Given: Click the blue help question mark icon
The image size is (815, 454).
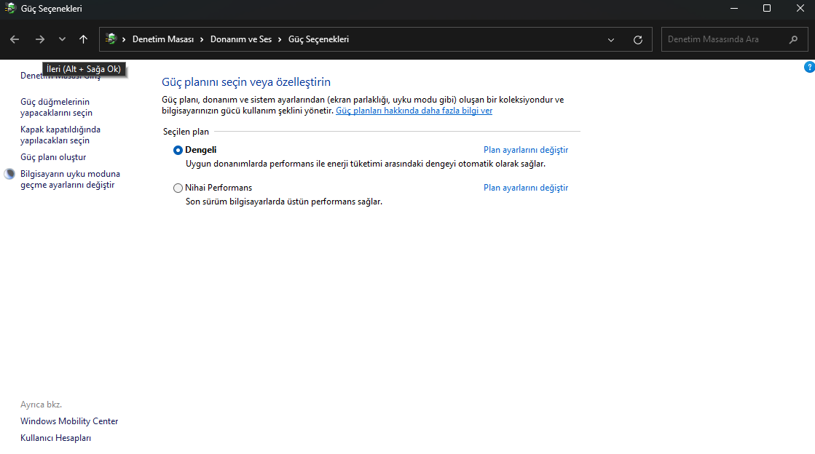Looking at the screenshot, I should click(x=809, y=67).
